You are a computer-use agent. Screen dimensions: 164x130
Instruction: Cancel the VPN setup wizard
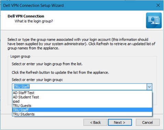pyautogui.click(x=148, y=122)
